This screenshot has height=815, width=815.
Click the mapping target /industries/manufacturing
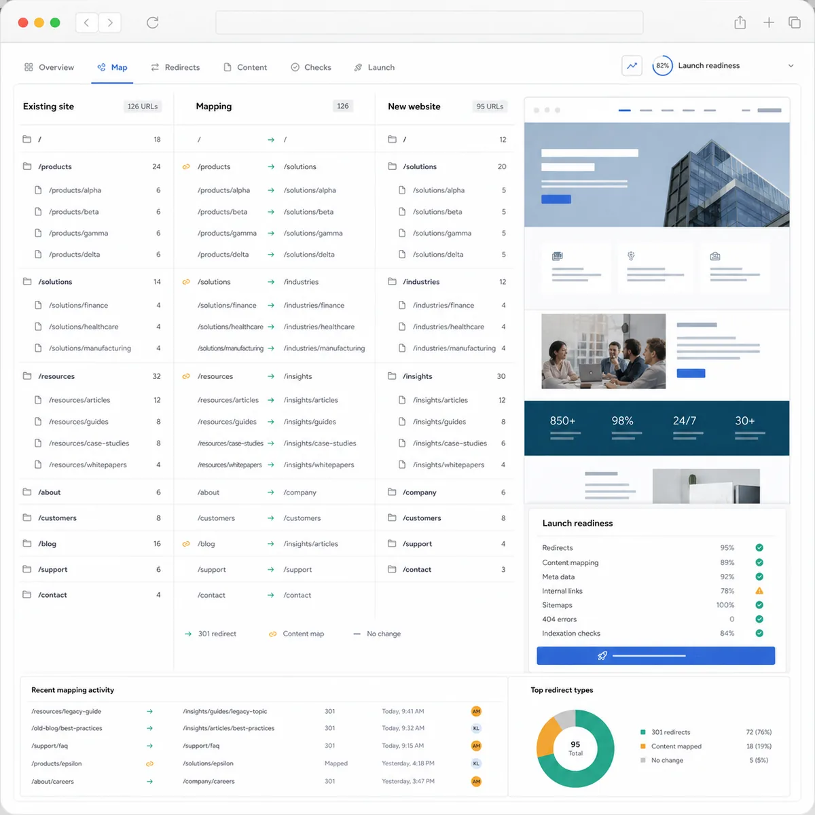click(x=324, y=348)
